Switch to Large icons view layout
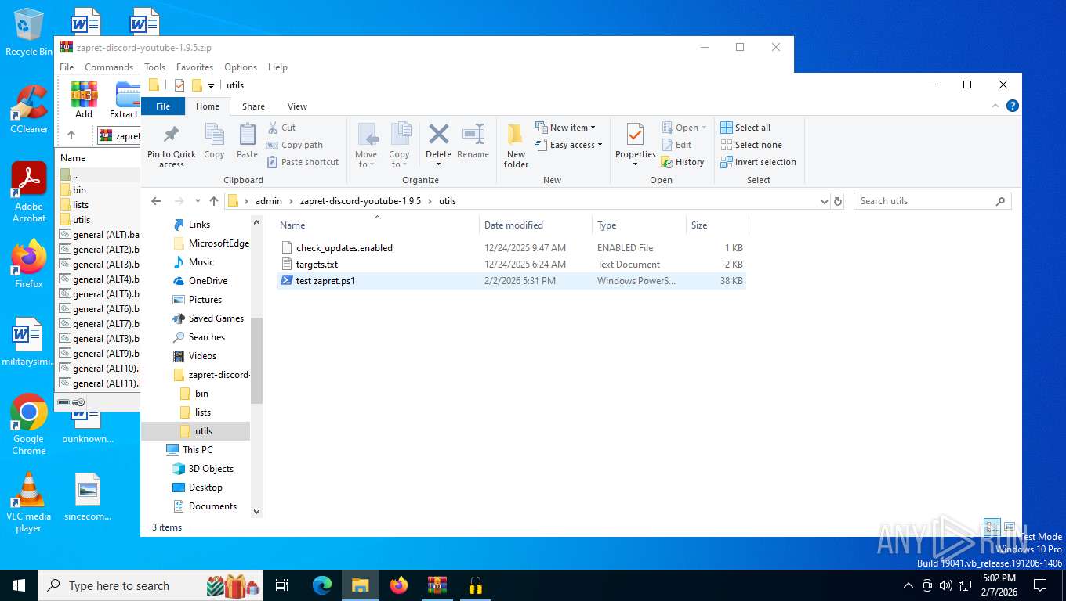Viewport: 1066px width, 601px height. (x=1010, y=527)
